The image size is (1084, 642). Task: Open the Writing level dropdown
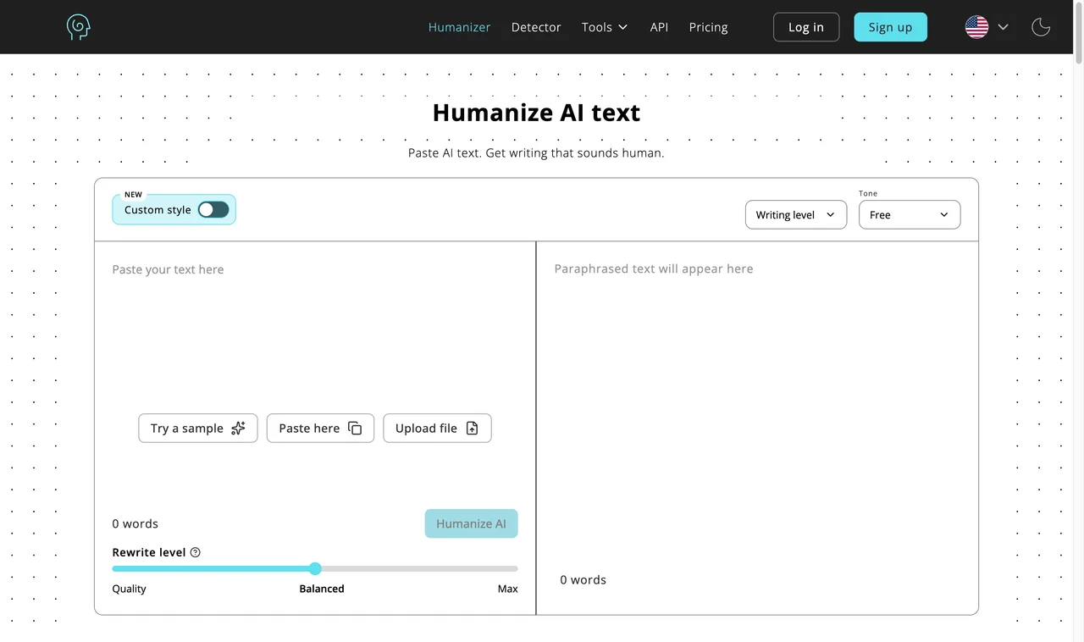796,215
